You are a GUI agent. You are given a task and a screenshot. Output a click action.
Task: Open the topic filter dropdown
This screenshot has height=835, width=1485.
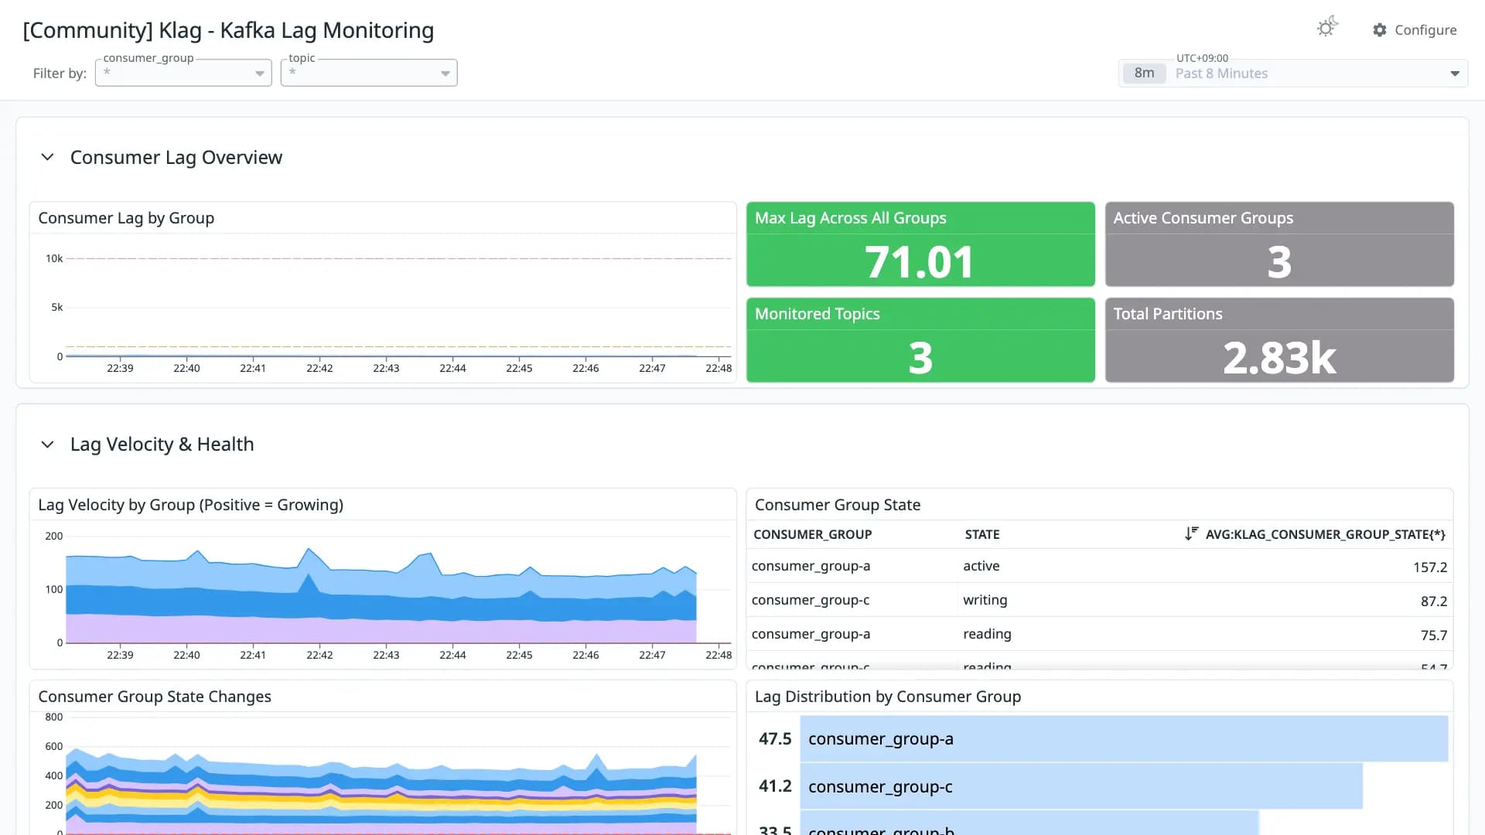click(x=369, y=73)
